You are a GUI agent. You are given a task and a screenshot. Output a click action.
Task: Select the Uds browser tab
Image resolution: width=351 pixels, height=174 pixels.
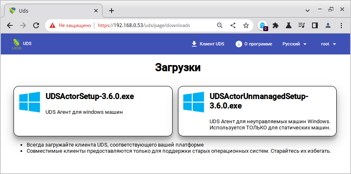click(53, 11)
